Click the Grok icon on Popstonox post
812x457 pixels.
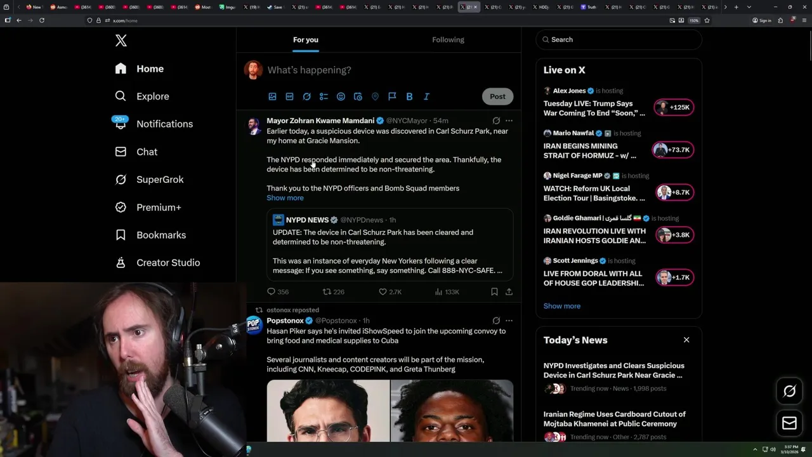tap(496, 321)
